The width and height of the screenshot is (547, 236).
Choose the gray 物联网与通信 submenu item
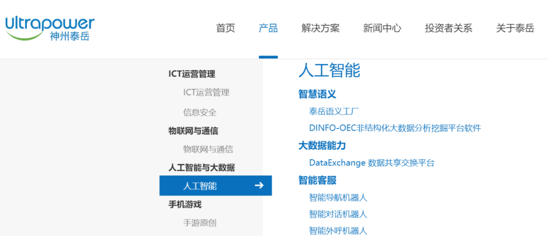(208, 150)
